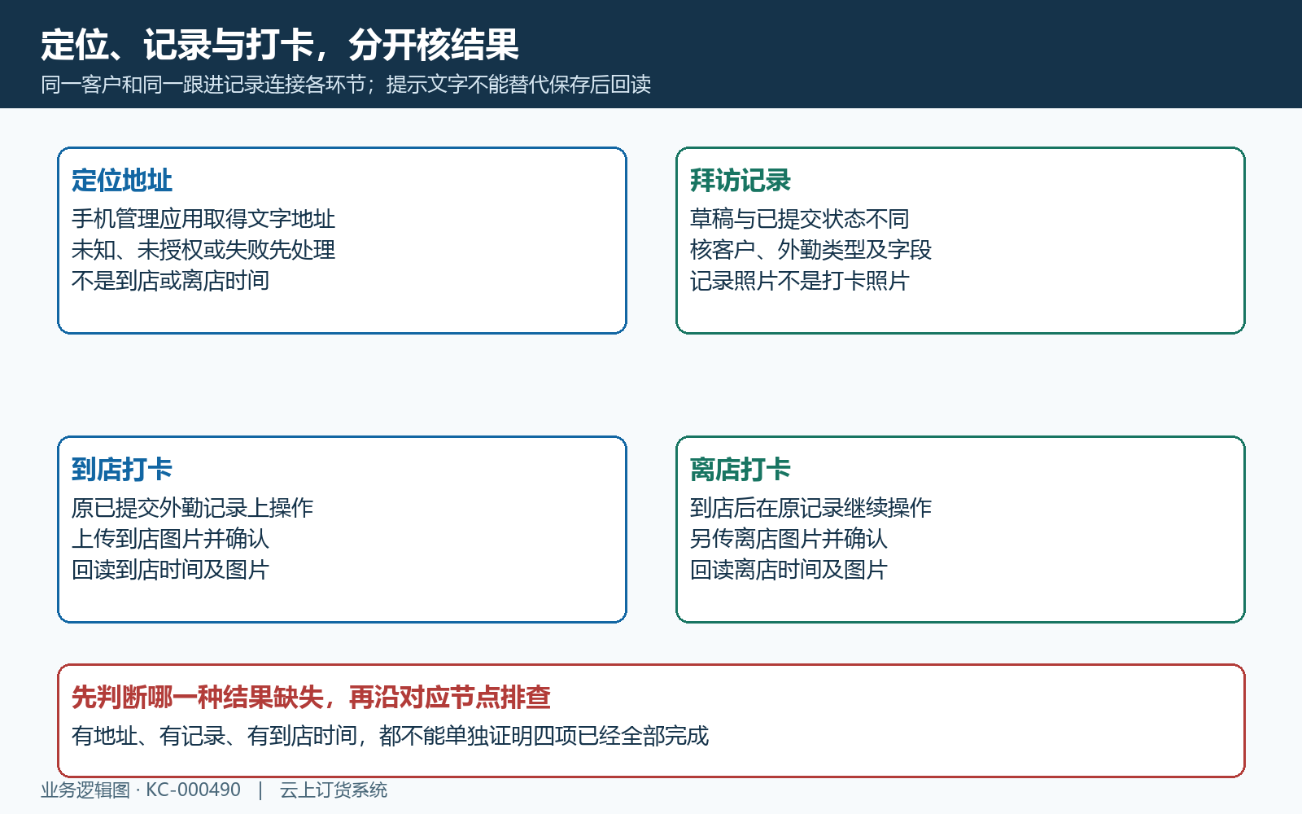This screenshot has height=814, width=1302.
Task: Click the line 原已提交外勤记录上操作
Action: tap(192, 508)
